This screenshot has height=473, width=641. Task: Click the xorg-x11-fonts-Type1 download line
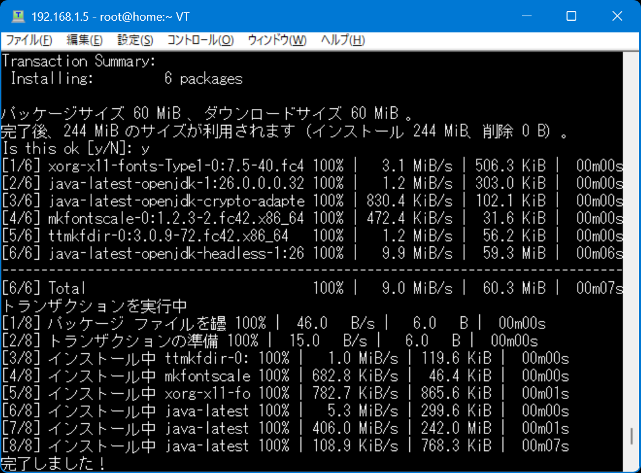194,167
